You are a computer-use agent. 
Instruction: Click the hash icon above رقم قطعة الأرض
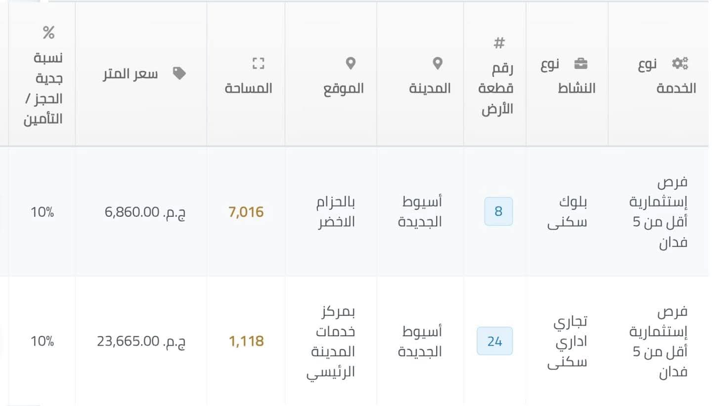[499, 43]
